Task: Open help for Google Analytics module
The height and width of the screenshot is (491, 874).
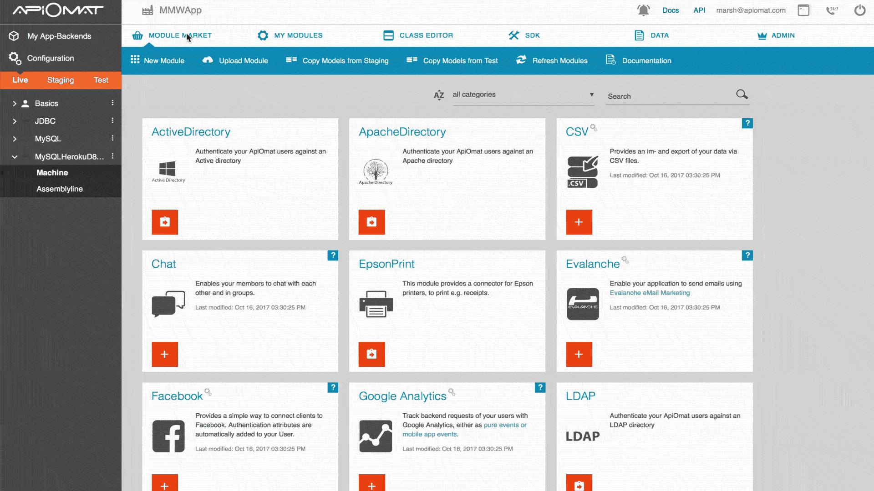Action: [x=540, y=387]
